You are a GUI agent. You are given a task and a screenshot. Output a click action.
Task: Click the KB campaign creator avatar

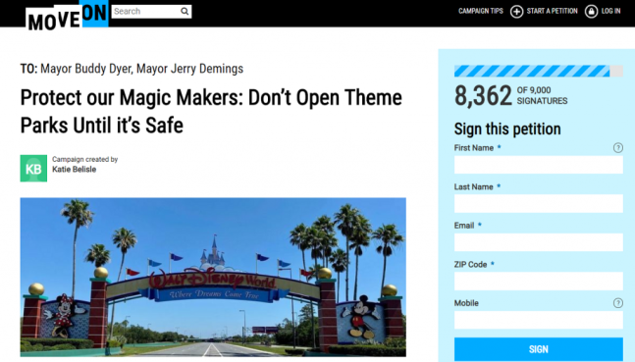(x=33, y=169)
